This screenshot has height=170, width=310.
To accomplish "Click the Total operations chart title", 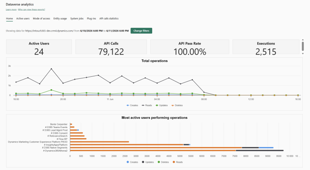I will (155, 61).
